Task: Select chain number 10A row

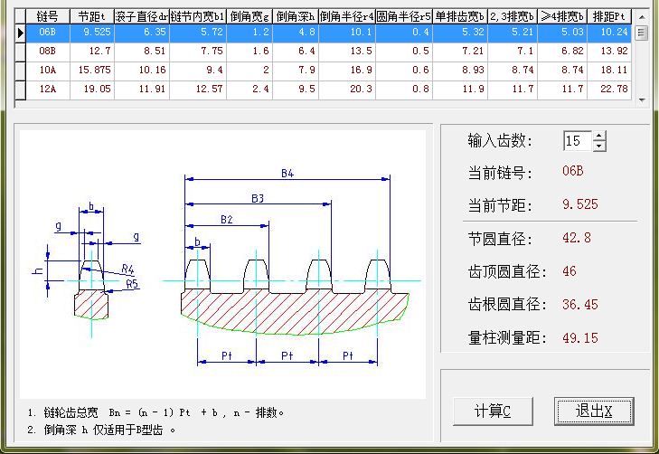Action: click(328, 71)
